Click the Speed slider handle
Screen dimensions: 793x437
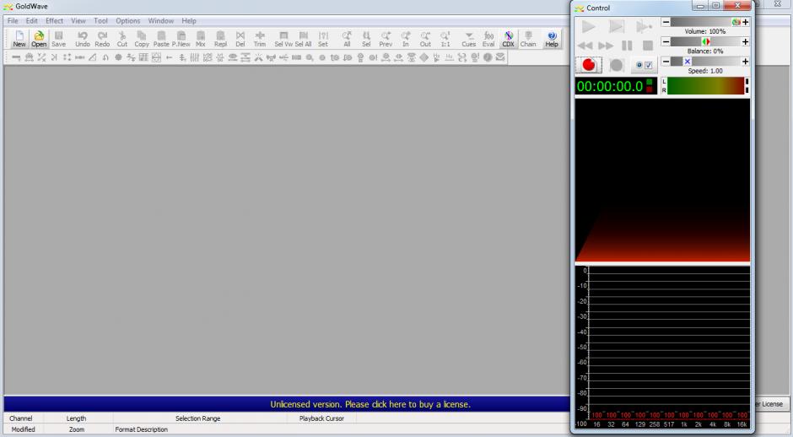coord(688,62)
